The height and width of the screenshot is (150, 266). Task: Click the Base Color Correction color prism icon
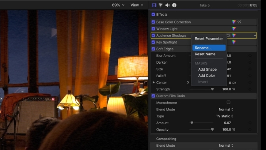point(234,22)
